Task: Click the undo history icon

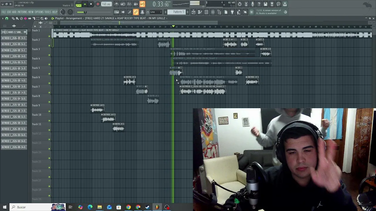Action: (x=240, y=4)
